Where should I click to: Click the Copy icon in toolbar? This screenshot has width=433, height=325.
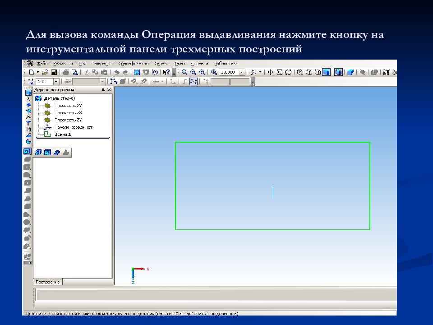click(95, 72)
